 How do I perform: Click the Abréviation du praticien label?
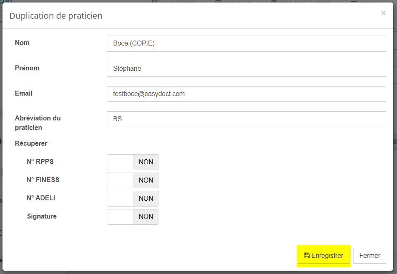(38, 123)
